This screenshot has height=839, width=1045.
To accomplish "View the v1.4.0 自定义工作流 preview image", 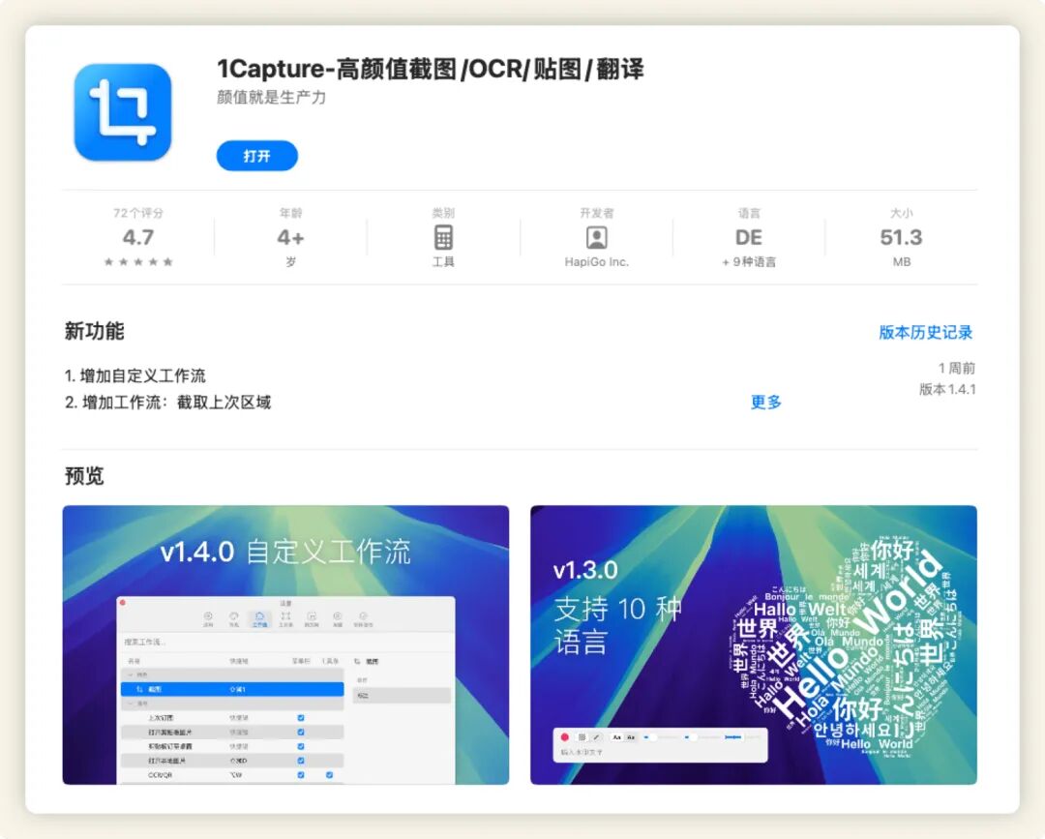I will (x=285, y=644).
